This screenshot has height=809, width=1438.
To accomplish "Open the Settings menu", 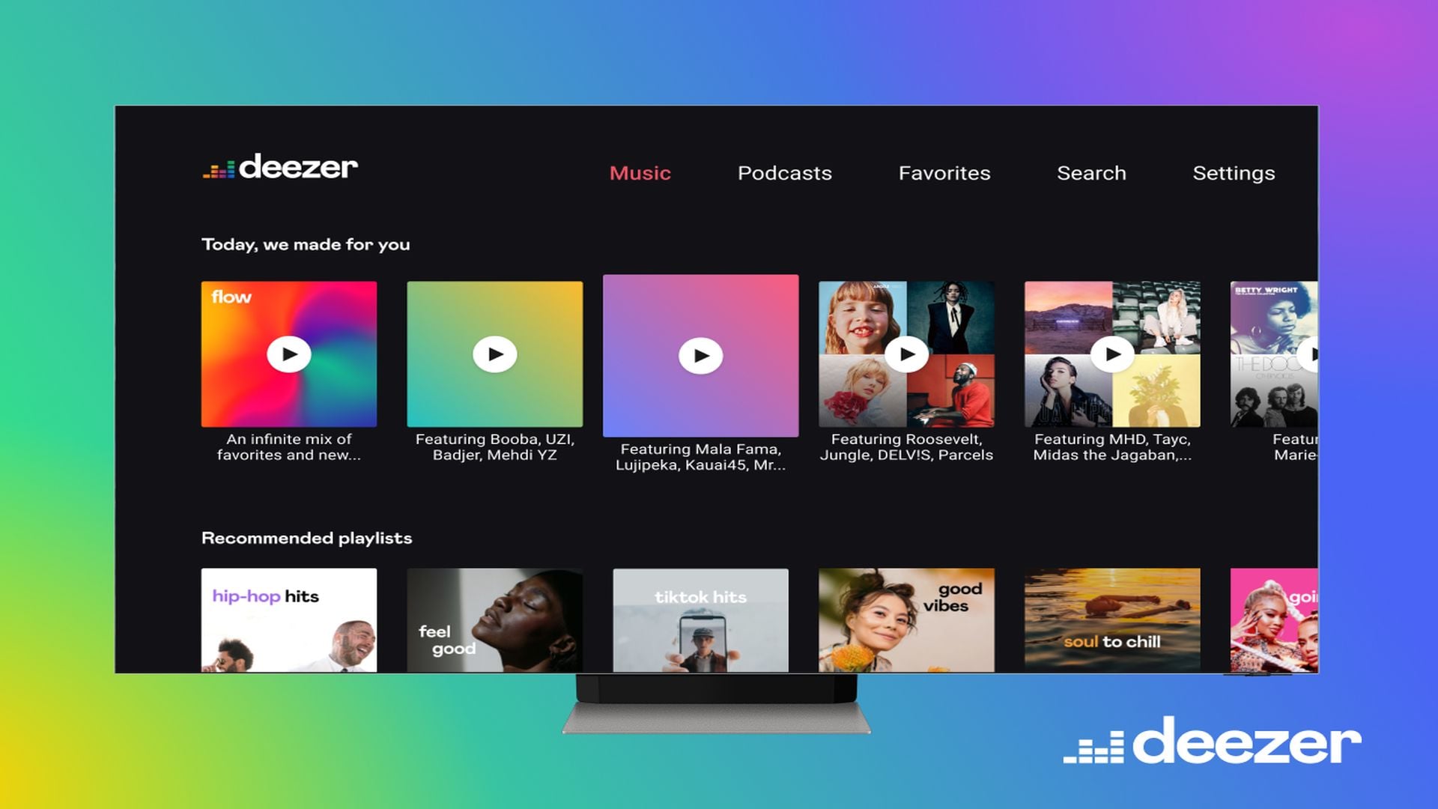I will (1233, 173).
